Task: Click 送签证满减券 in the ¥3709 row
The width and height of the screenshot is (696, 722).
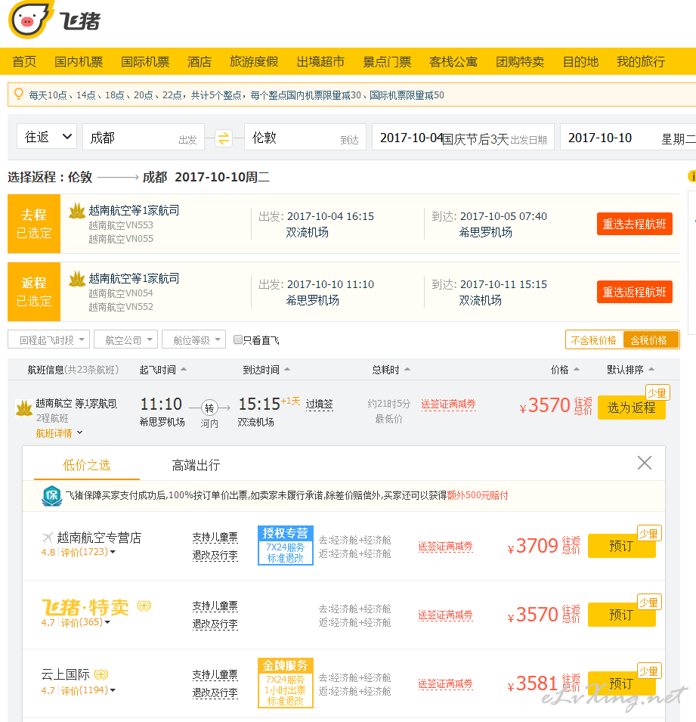Action: 445,547
